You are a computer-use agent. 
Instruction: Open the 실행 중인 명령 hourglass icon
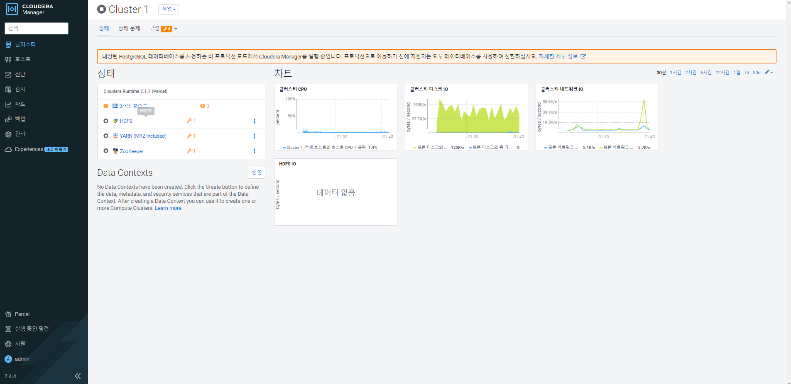point(8,329)
